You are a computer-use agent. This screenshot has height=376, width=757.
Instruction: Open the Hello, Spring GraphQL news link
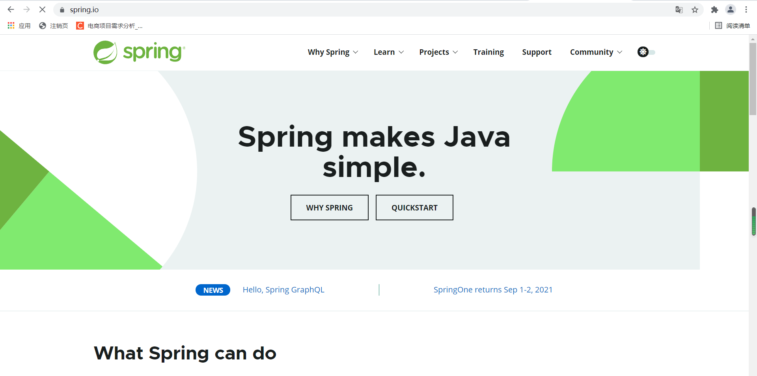(x=283, y=290)
